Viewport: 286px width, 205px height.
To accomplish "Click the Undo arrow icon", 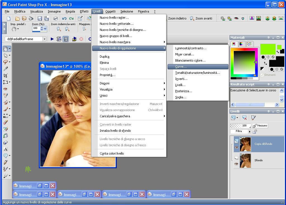I will click(x=64, y=18).
